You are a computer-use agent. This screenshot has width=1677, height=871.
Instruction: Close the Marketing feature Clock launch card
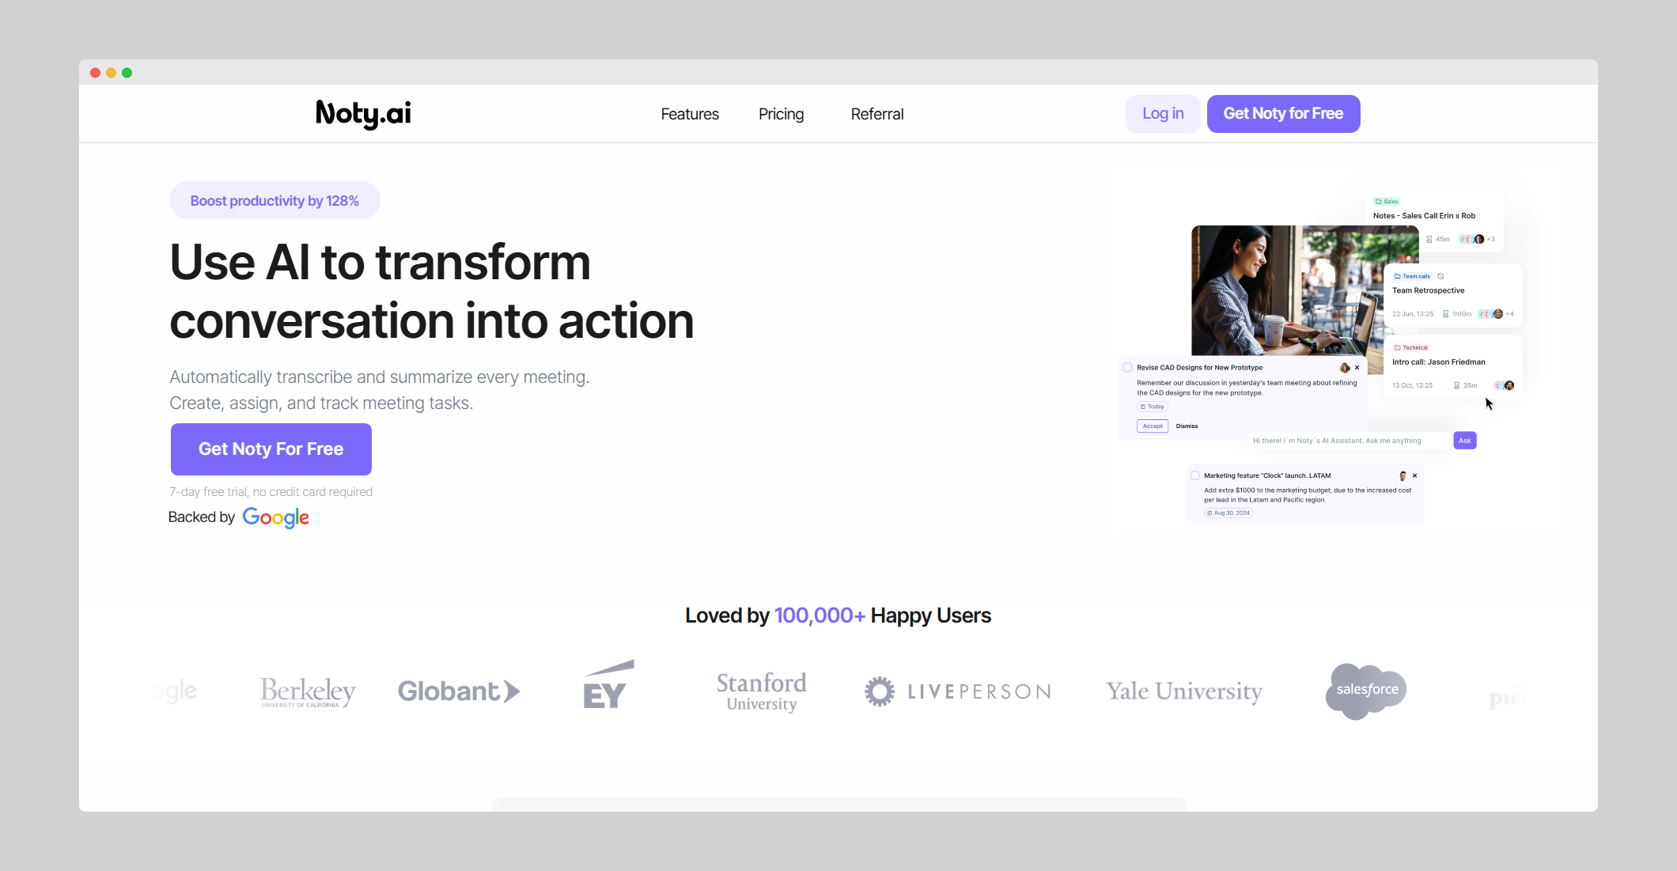point(1415,476)
